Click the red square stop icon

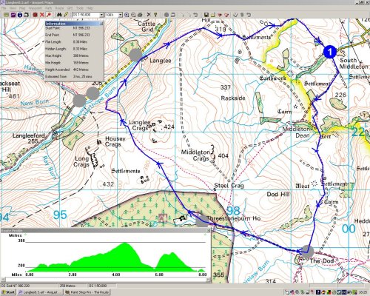(x=35, y=15)
